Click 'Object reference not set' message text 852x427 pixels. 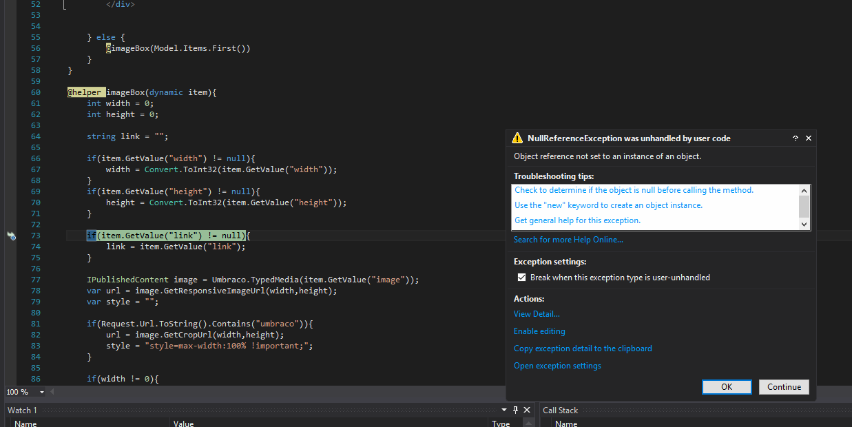[607, 156]
